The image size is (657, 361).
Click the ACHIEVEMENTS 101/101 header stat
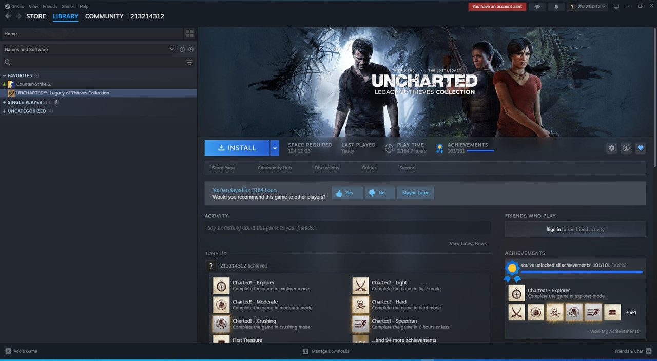(x=465, y=148)
